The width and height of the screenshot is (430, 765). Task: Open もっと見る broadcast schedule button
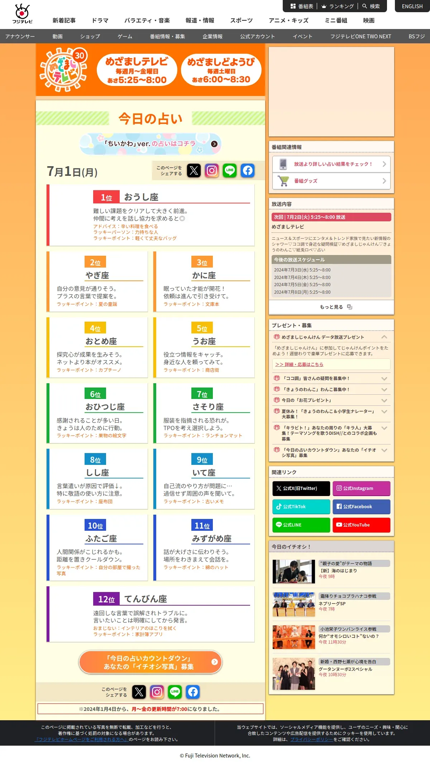tap(331, 307)
